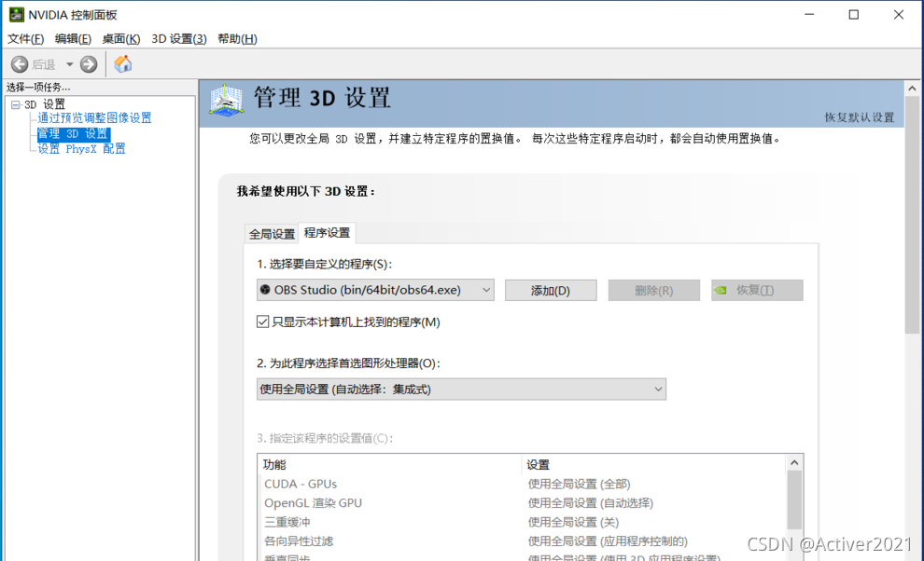Go to the Home page icon
Image resolution: width=924 pixels, height=561 pixels.
123,63
